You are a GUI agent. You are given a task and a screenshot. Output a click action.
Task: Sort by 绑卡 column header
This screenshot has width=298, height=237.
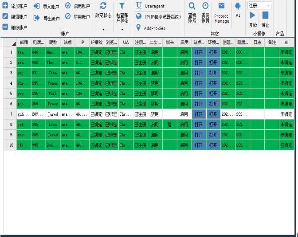(x=170, y=43)
